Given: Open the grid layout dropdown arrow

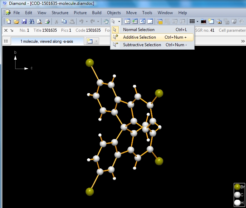Looking at the screenshot, I should tap(197, 21).
